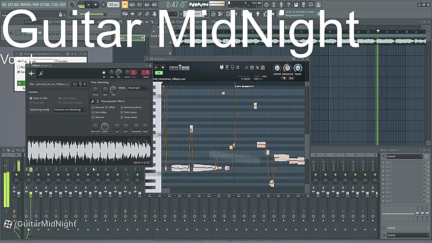Viewport: 432px width, 243px height.
Task: Open the audio editor scissors icon
Action: (274, 5)
